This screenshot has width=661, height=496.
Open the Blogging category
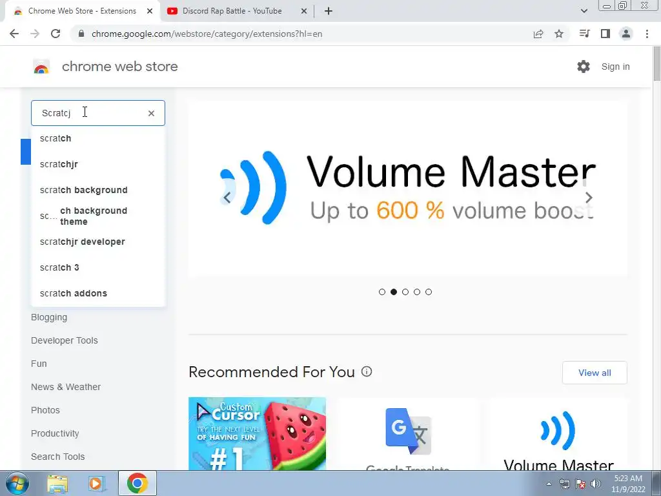49,317
